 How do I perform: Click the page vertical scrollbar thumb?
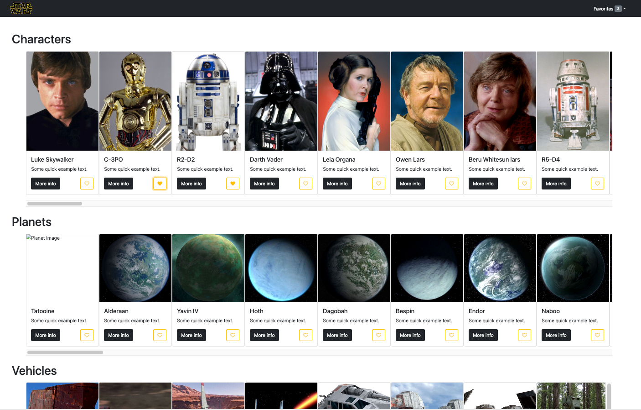pos(609,396)
